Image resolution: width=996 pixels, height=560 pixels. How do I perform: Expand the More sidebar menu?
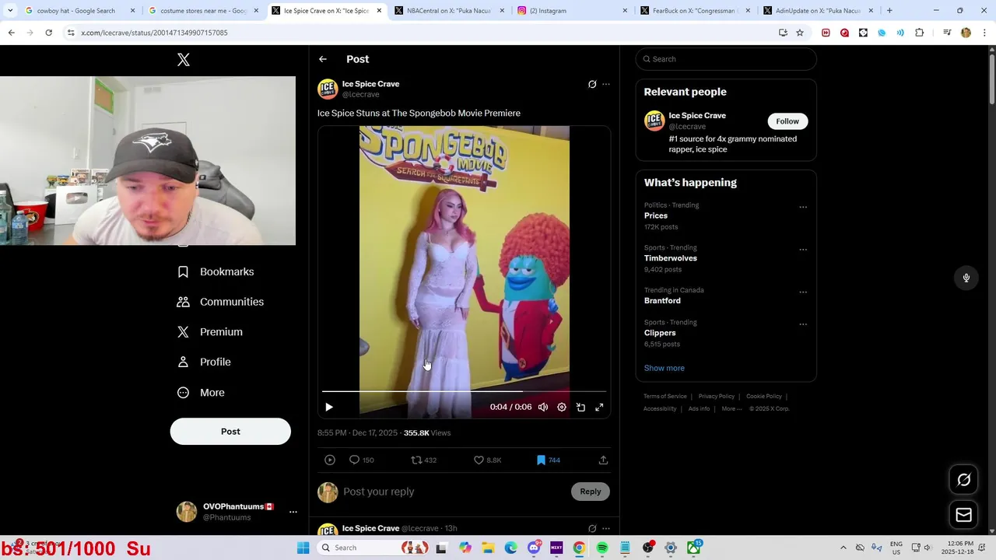(201, 393)
